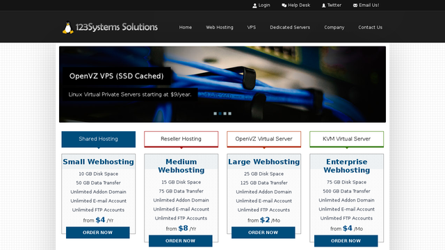This screenshot has width=445, height=250.
Task: Open the Contact Us menu item
Action: 370,28
